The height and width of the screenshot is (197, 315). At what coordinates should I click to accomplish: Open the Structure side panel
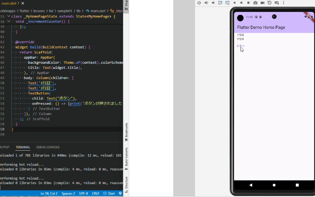click(126, 184)
